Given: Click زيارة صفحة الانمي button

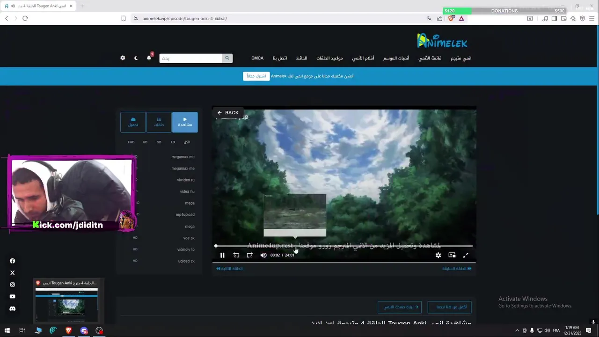Looking at the screenshot, I should (x=400, y=307).
